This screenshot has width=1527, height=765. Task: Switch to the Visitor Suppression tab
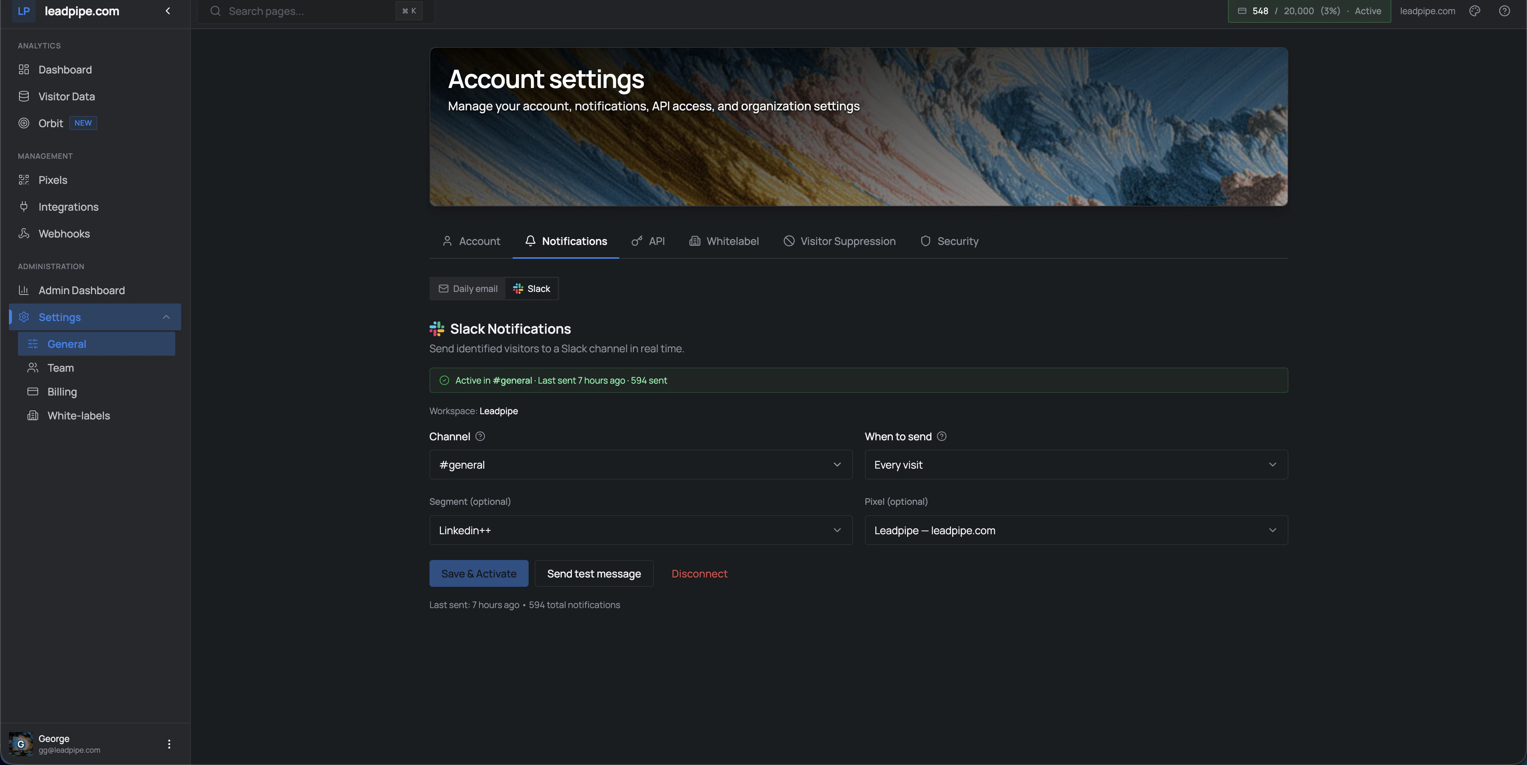tap(840, 241)
